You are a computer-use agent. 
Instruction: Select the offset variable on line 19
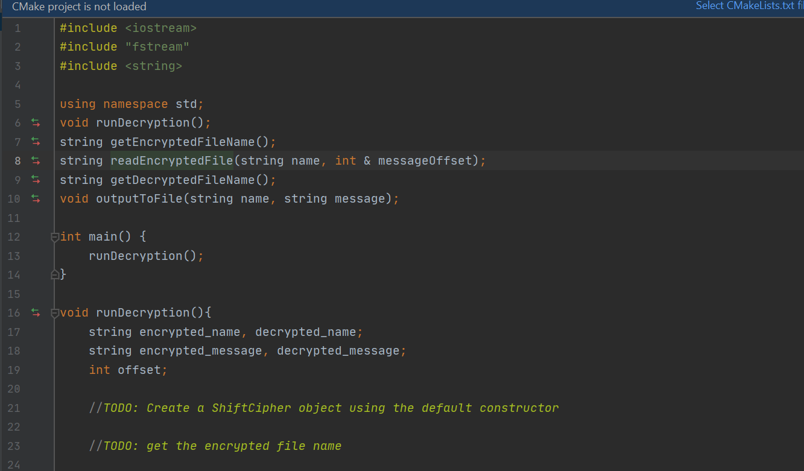[x=141, y=370]
